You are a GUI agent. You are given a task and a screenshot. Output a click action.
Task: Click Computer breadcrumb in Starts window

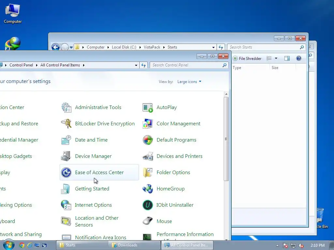[96, 47]
